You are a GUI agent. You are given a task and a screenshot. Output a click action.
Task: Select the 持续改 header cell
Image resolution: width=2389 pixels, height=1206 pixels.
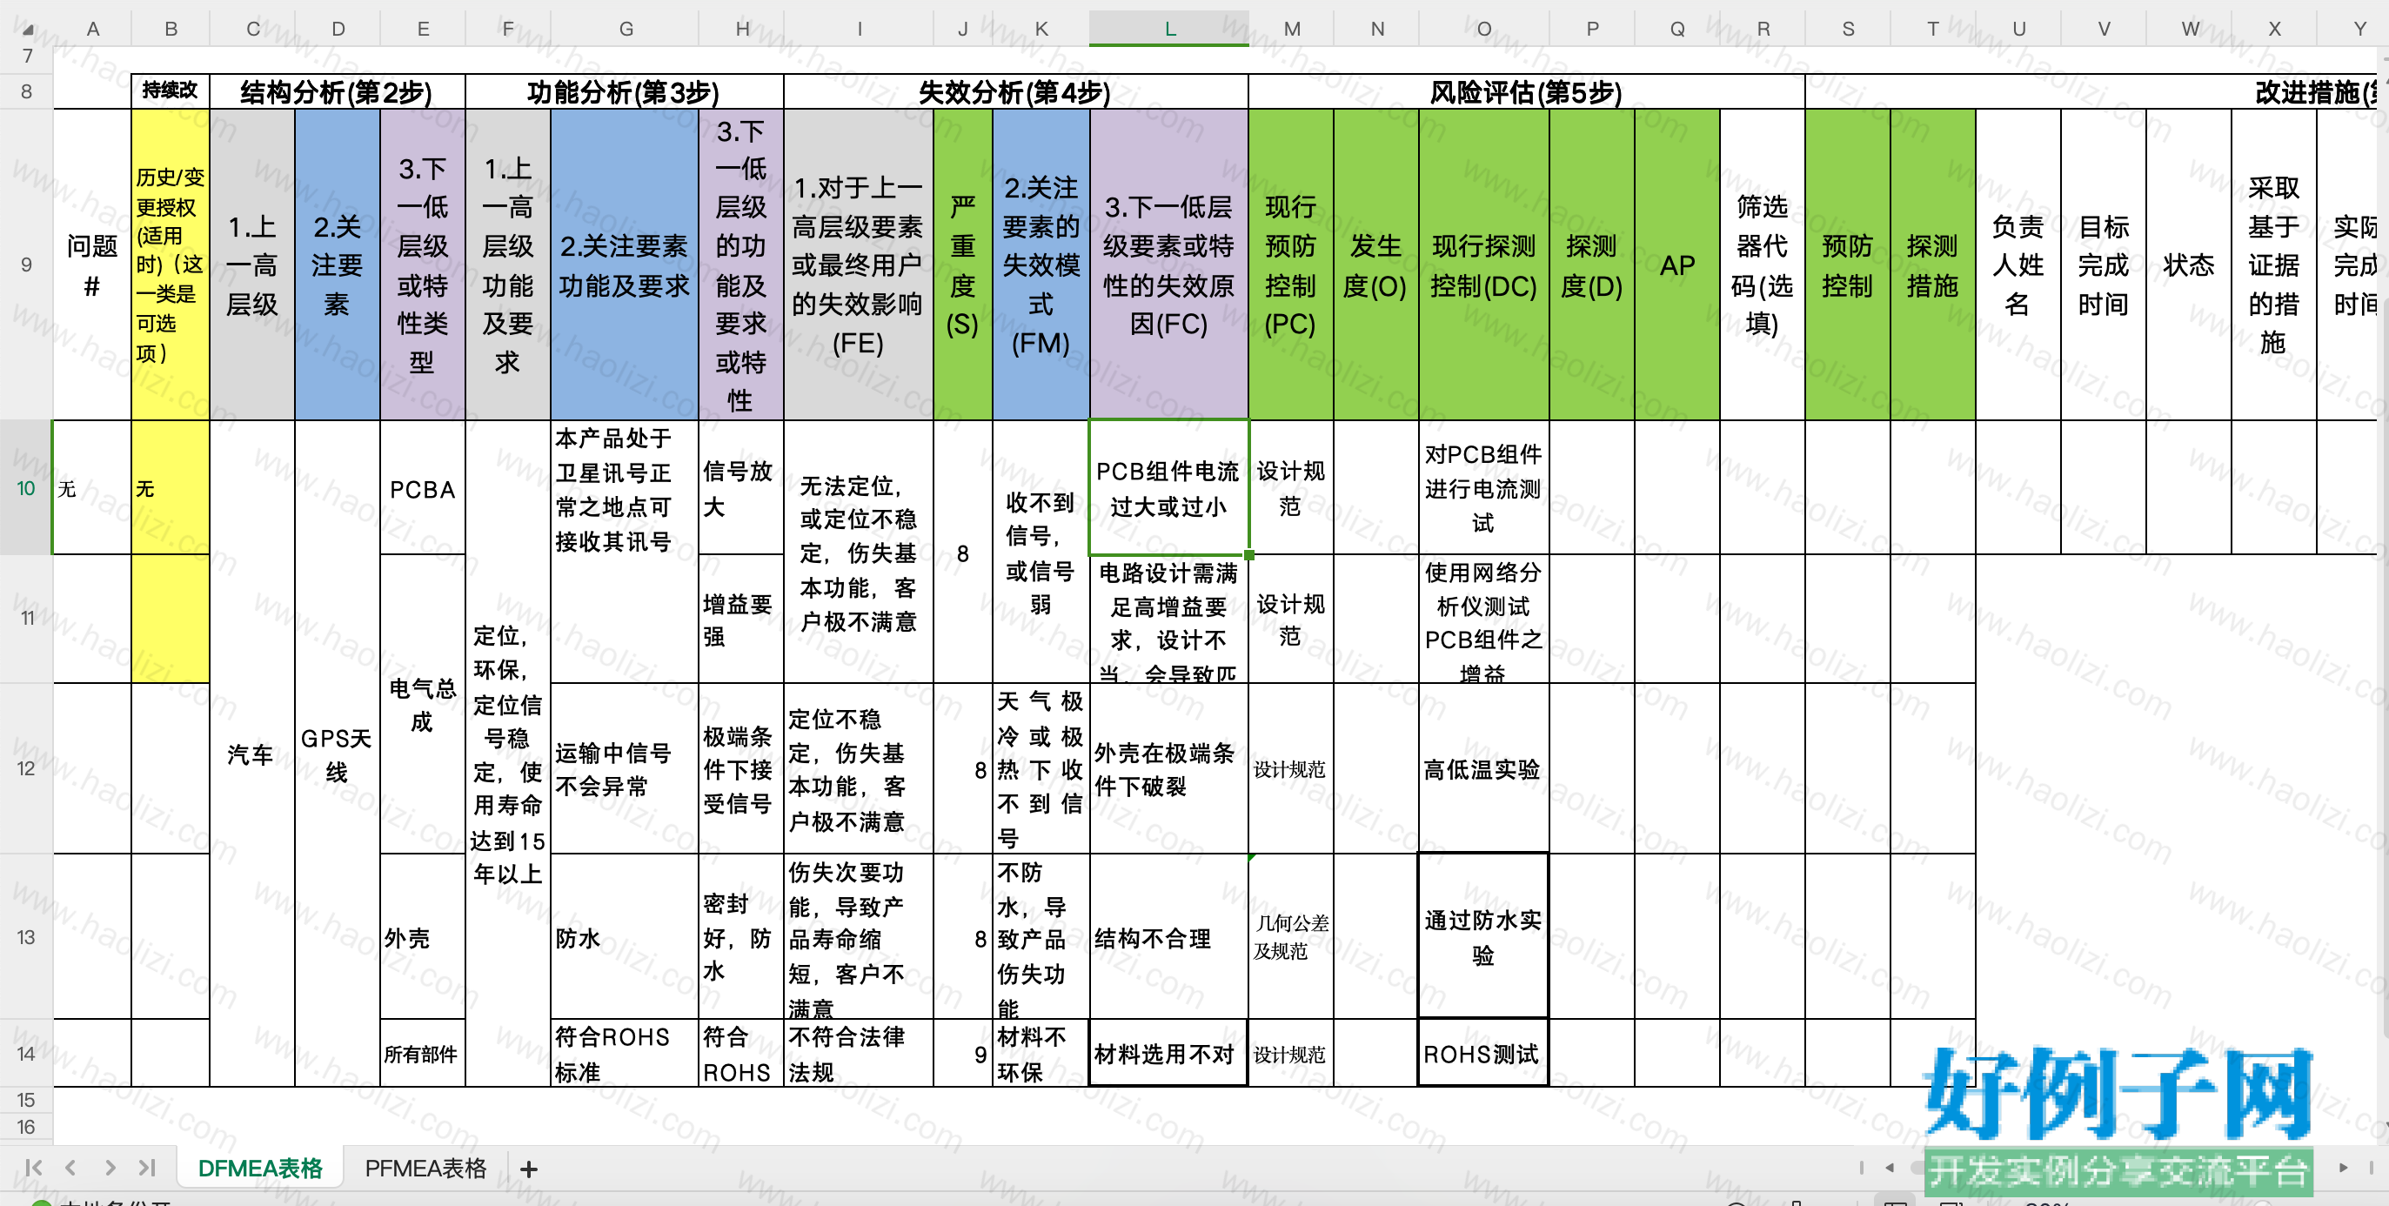tap(171, 90)
